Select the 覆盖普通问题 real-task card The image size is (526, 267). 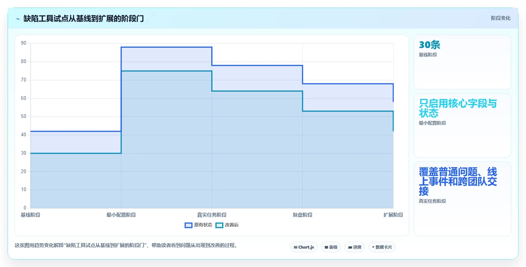462,199
